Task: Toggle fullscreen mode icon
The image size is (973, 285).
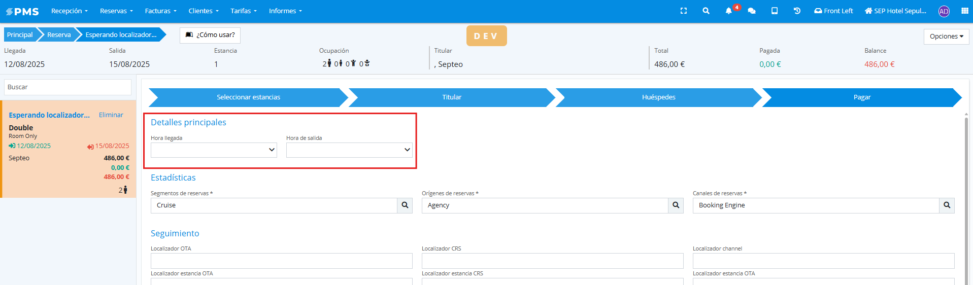Action: [683, 11]
